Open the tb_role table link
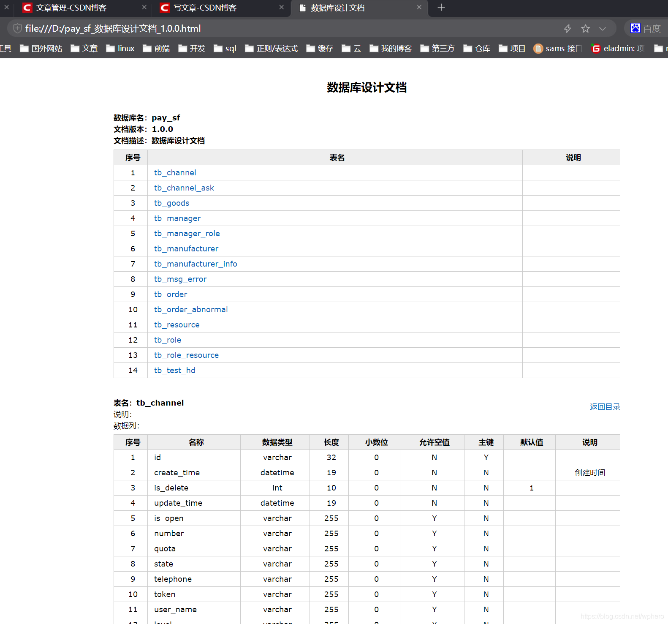Viewport: 668px width, 624px height. pos(168,340)
